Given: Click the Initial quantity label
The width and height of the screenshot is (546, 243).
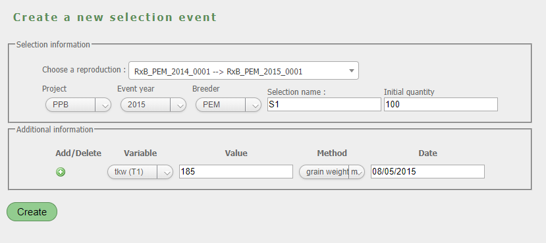Looking at the screenshot, I should [409, 92].
